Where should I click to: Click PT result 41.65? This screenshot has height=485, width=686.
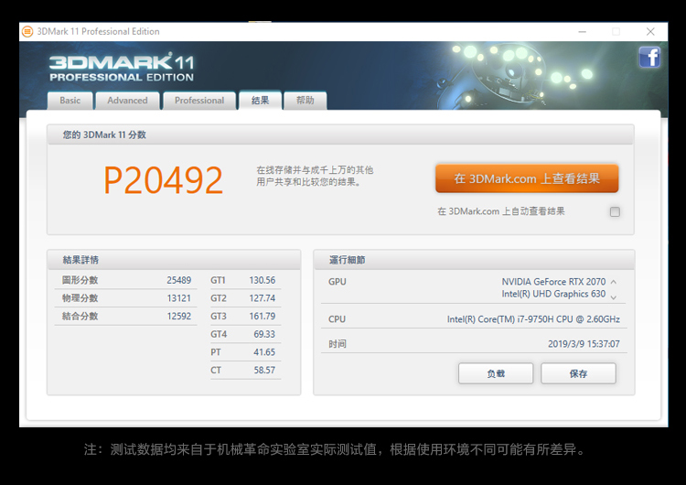coord(264,352)
